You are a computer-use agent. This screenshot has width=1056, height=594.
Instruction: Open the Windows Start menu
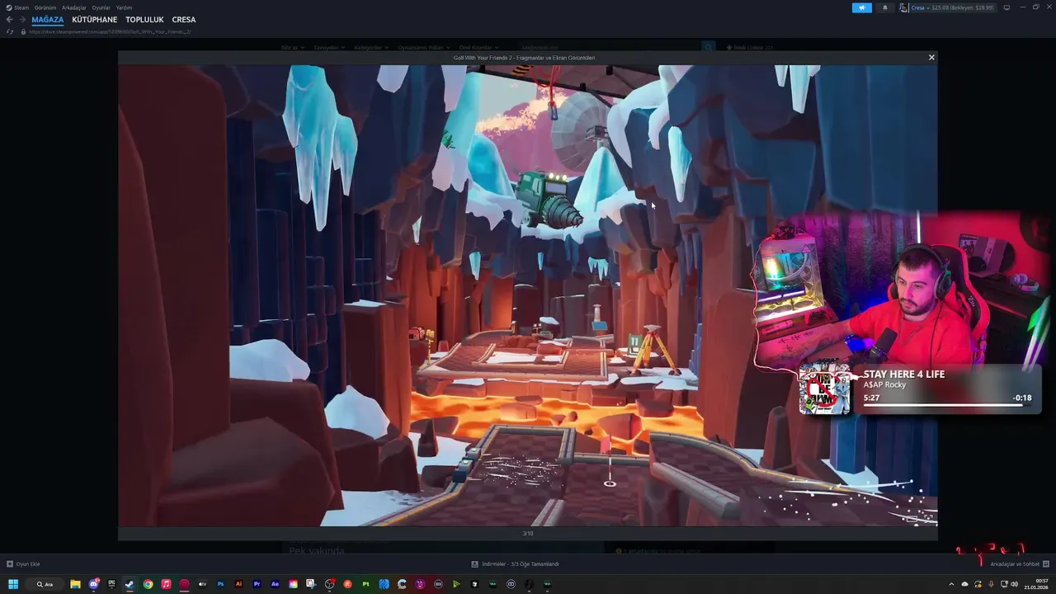(13, 584)
